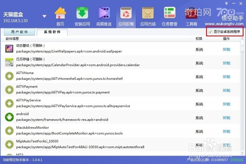Click 卸载 for 动态壁纸
Screen dimensions: 246x164
click(x=227, y=49)
